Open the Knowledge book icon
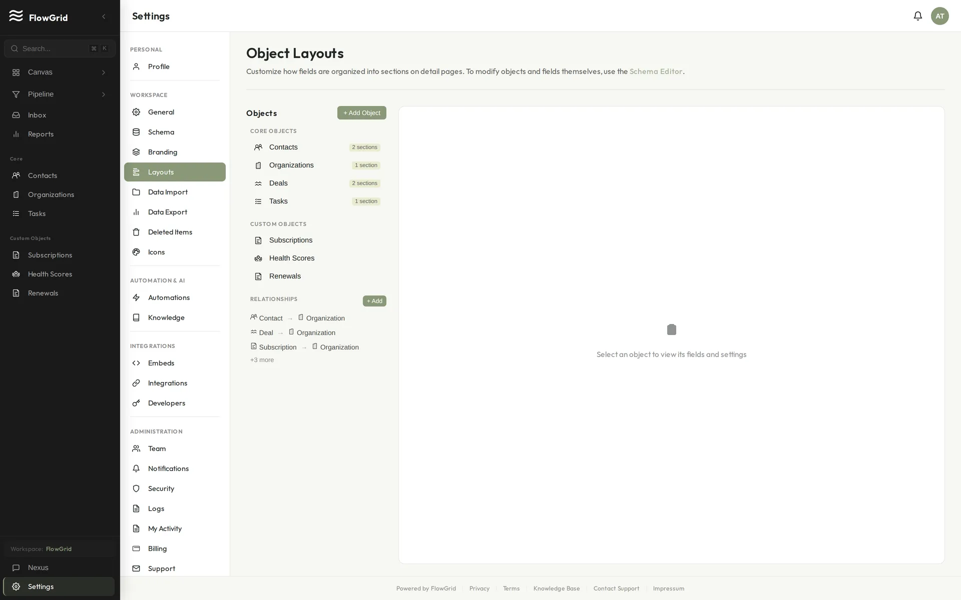Screen dimensions: 961x600 tap(136, 317)
